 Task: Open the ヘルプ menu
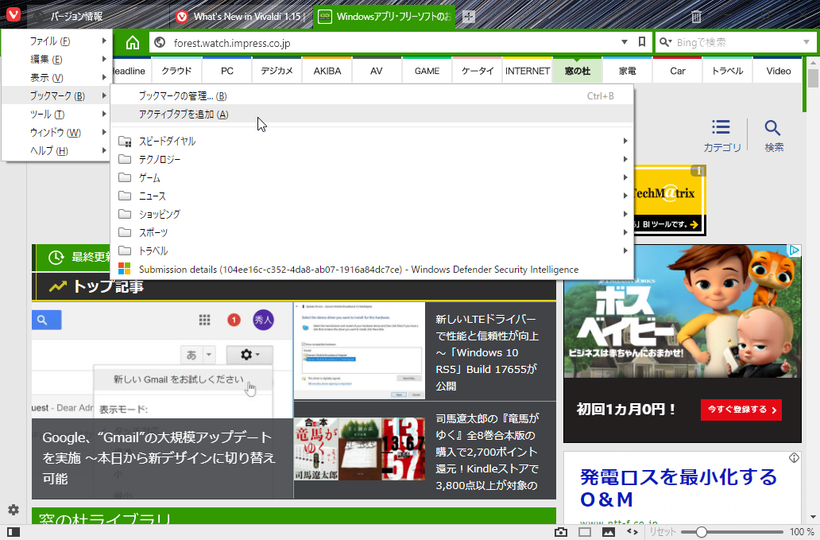pyautogui.click(x=56, y=150)
